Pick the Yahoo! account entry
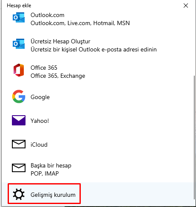The height and width of the screenshot is (207, 196). point(98,121)
